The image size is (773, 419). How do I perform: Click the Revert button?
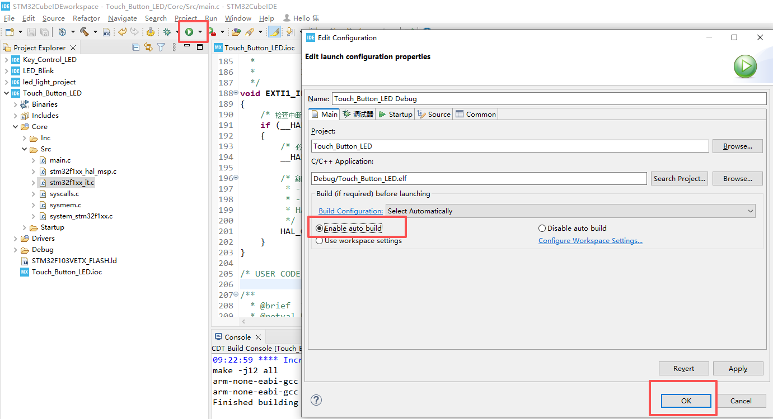(684, 369)
